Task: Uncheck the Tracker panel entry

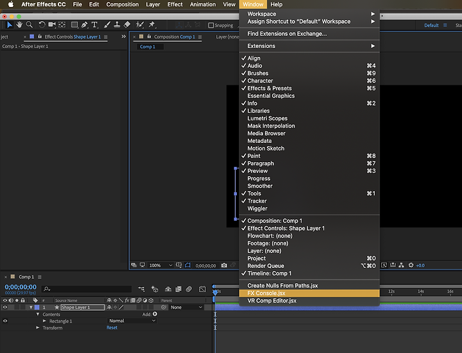Action: (x=309, y=201)
